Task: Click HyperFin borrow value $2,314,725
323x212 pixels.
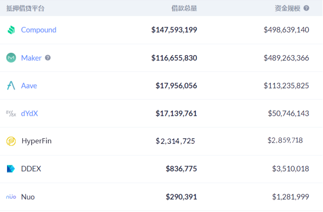Action: tap(176, 141)
